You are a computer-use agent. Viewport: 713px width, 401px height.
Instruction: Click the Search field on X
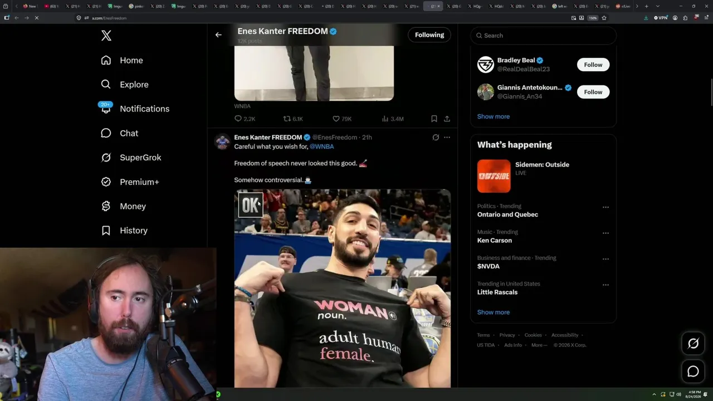[x=544, y=36]
